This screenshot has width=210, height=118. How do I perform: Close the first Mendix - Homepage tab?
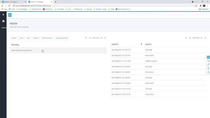25,2
